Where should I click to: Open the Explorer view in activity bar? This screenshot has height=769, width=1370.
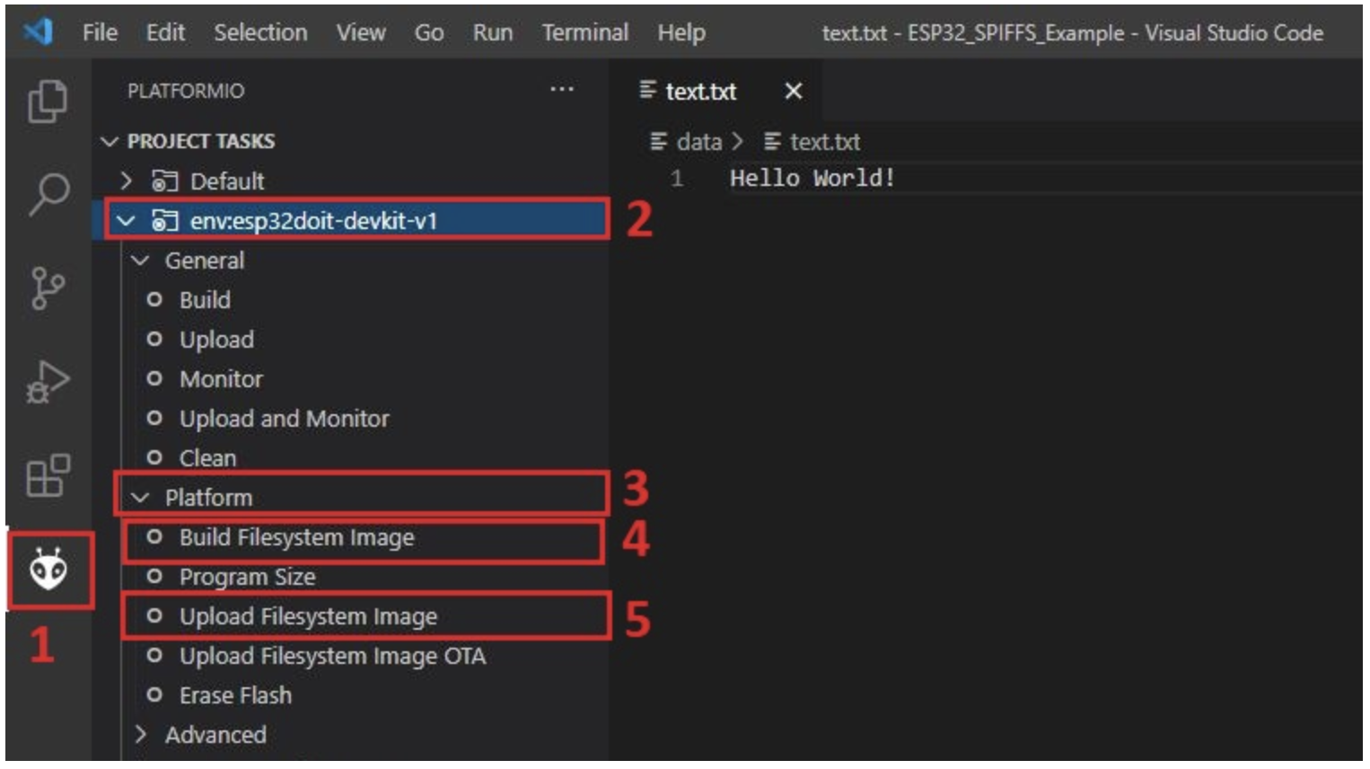[48, 102]
